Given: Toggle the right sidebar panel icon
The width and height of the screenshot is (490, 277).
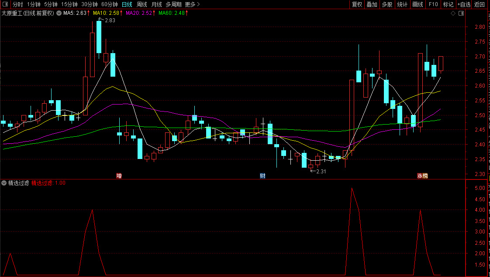Looking at the screenshot, I should 461,14.
